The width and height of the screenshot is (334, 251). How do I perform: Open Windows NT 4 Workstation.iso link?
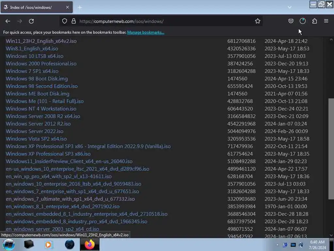[x=41, y=109]
